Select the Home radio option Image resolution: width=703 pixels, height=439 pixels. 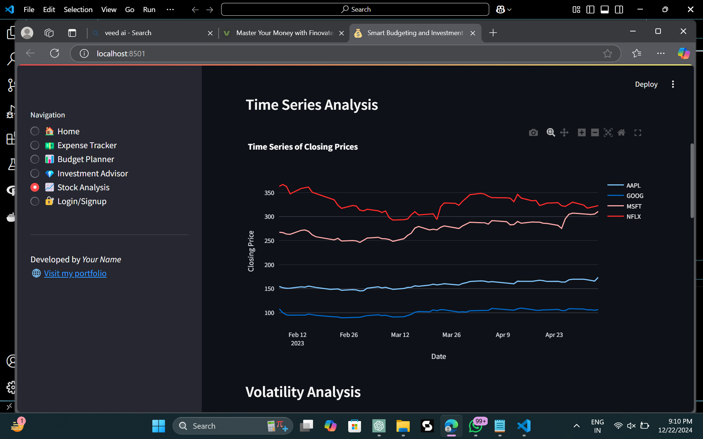[x=35, y=131]
